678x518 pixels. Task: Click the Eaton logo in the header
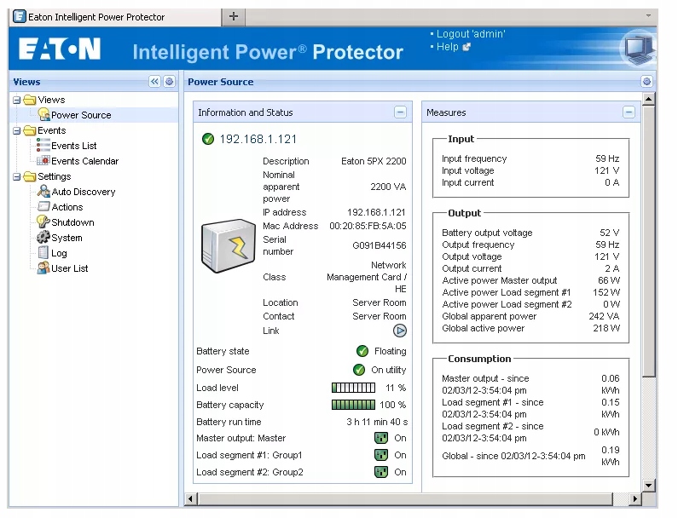60,49
